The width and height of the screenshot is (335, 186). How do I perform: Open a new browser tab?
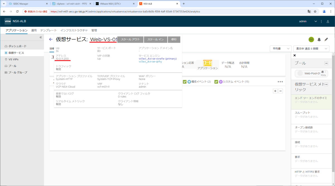coord(184,4)
